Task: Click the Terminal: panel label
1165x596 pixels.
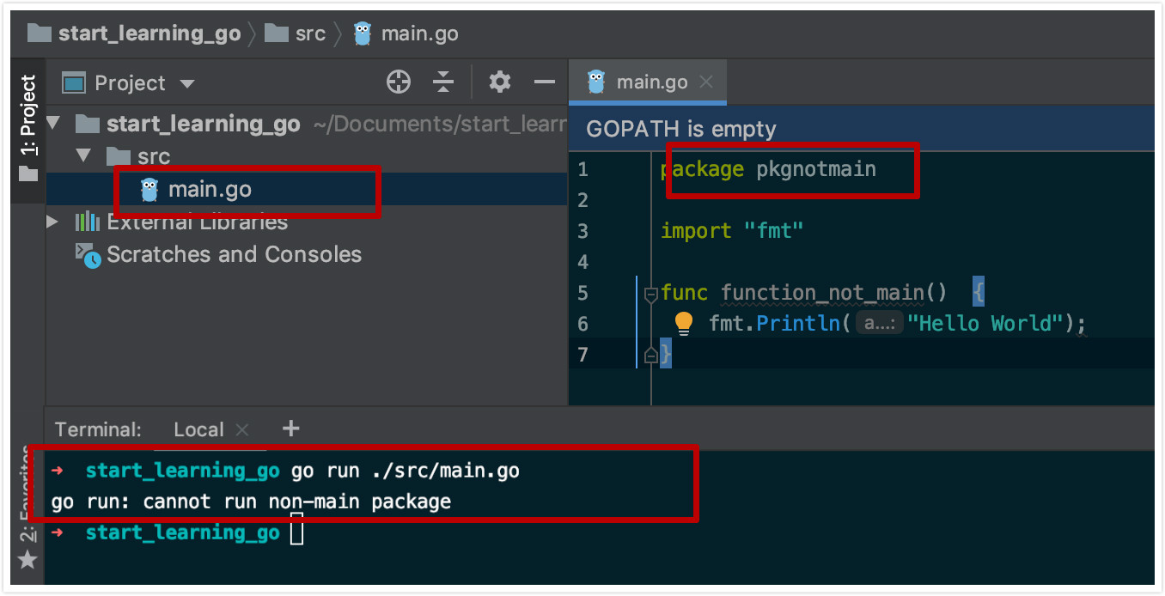Action: (x=98, y=429)
